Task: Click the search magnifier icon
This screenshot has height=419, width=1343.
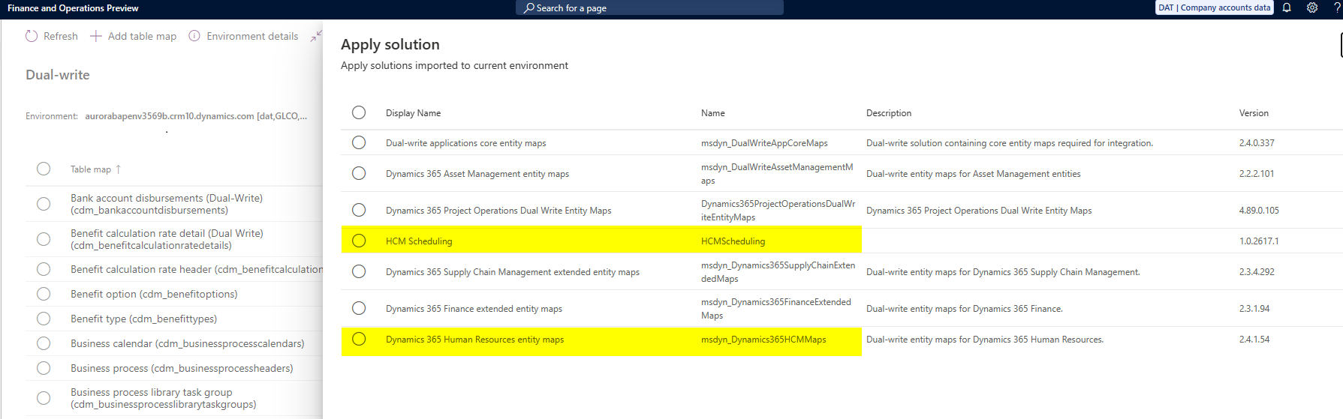Action: click(529, 7)
